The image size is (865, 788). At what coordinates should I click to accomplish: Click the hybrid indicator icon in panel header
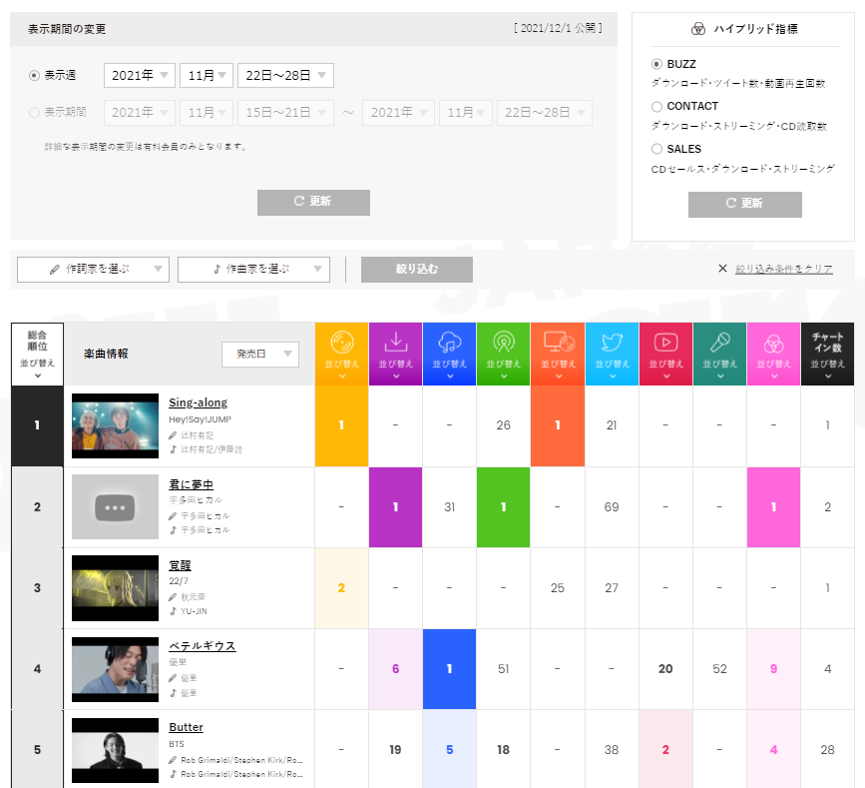(x=698, y=29)
